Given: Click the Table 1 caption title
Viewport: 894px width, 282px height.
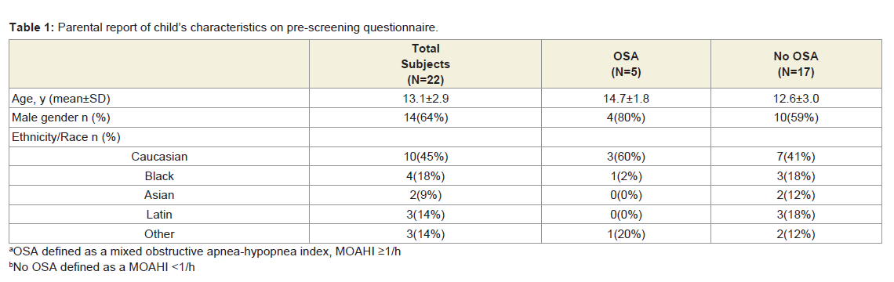Looking at the screenshot, I should (224, 27).
